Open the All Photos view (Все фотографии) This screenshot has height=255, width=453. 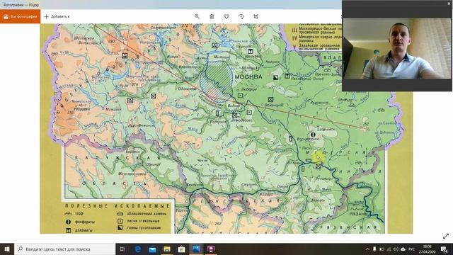point(21,16)
